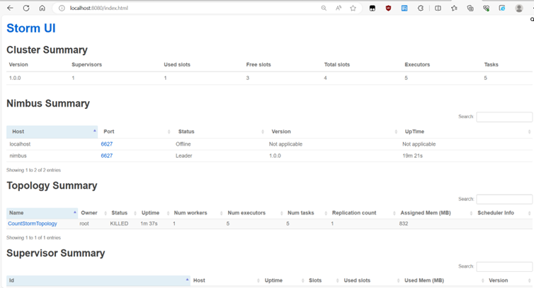Open the browser home page icon
Screen dimensions: 534x288
click(42, 8)
